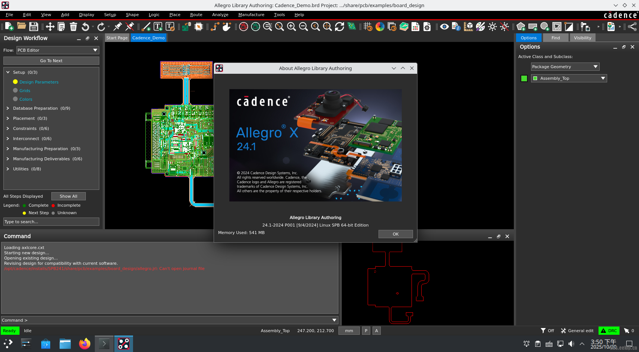Click OK in the About dialog
This screenshot has width=639, height=352.
tap(395, 234)
